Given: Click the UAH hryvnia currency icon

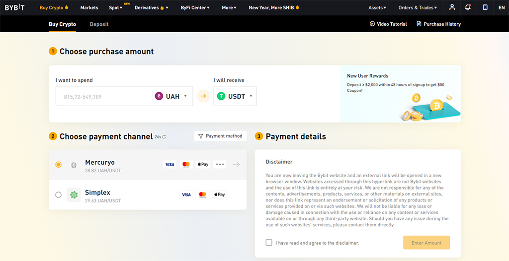Looking at the screenshot, I should coord(159,96).
